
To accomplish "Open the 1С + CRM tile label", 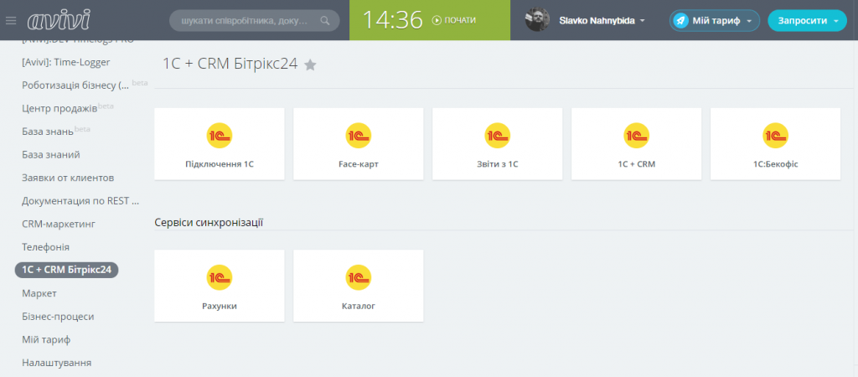I will click(x=637, y=164).
